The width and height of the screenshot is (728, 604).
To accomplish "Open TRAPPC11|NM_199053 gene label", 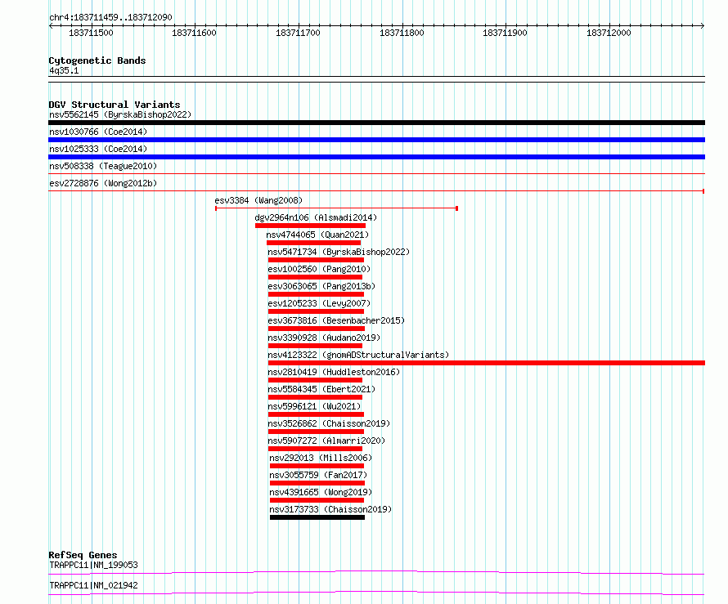I will (93, 565).
